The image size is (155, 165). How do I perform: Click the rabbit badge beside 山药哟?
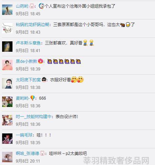point(32,6)
